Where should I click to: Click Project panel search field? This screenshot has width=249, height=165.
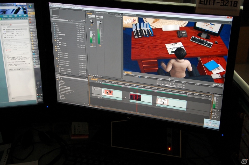(x=59, y=20)
